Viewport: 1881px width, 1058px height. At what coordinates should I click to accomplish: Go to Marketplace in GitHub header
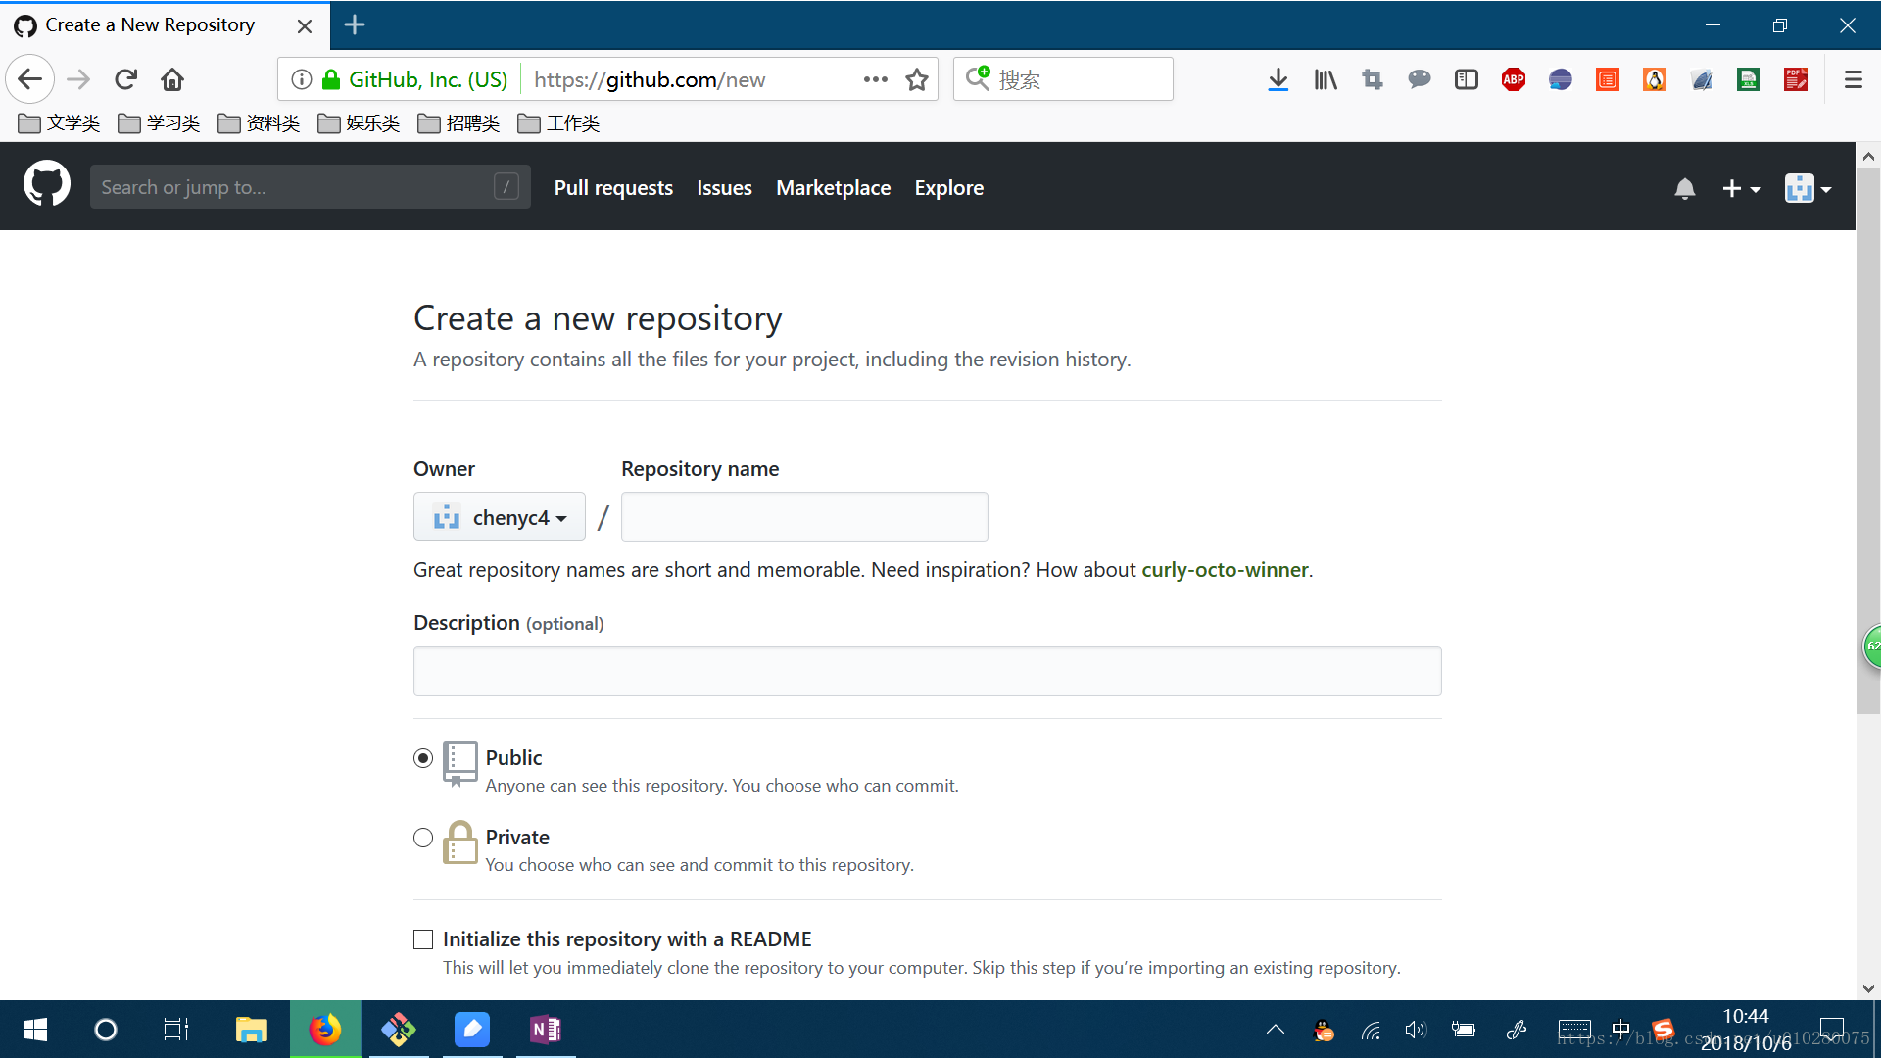pos(834,188)
